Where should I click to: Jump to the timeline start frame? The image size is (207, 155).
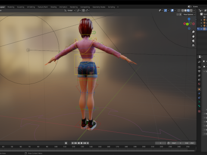pyautogui.click(x=72, y=143)
